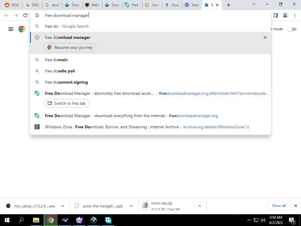The image size is (301, 226).
Task: Select the 'free download manager' history suggestion
Action: 150,37
